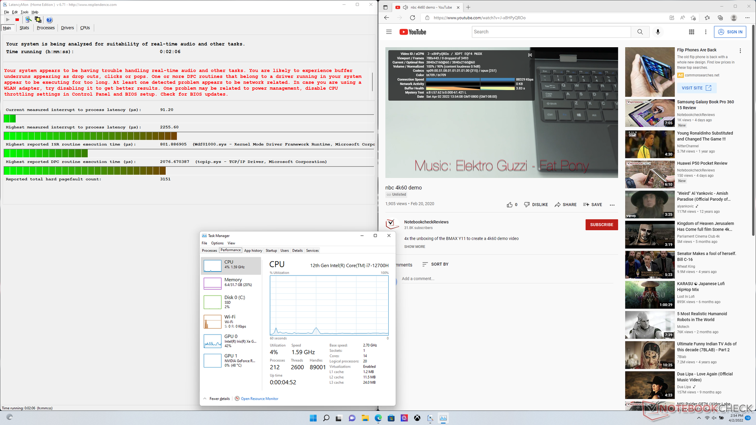Click the red SUBSCRIBE button
Viewport: 756px width, 425px height.
tap(601, 225)
